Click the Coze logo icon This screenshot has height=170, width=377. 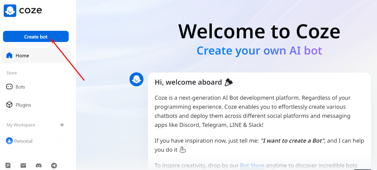point(10,11)
